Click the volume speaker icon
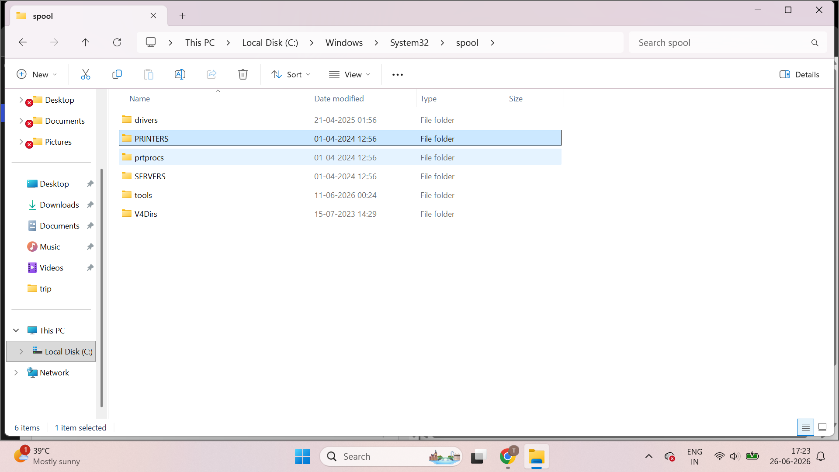Screen dimensions: 839x472 (735, 456)
